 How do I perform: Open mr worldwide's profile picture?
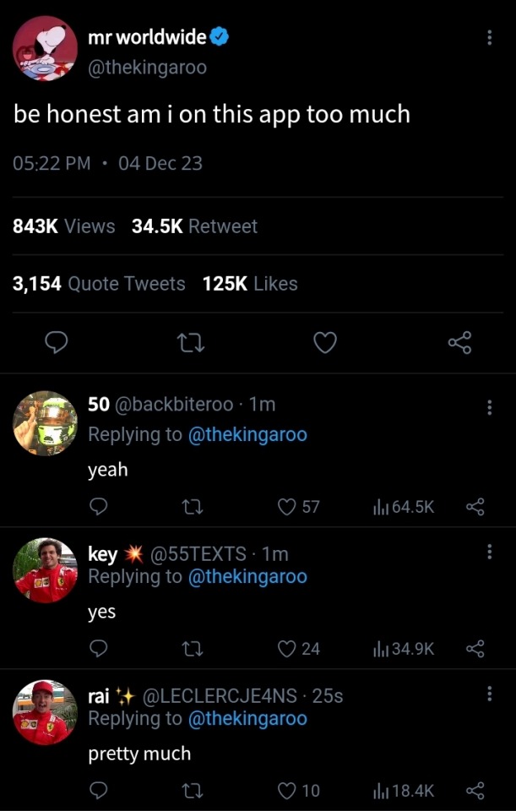[x=45, y=48]
